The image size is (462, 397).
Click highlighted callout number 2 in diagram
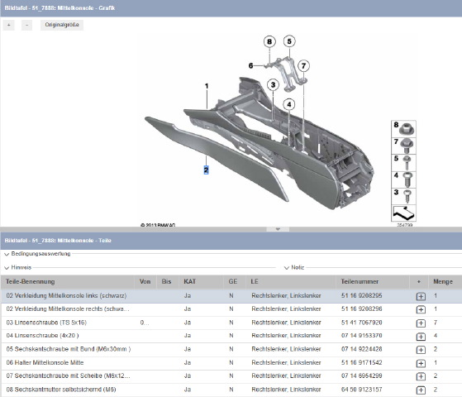point(206,170)
